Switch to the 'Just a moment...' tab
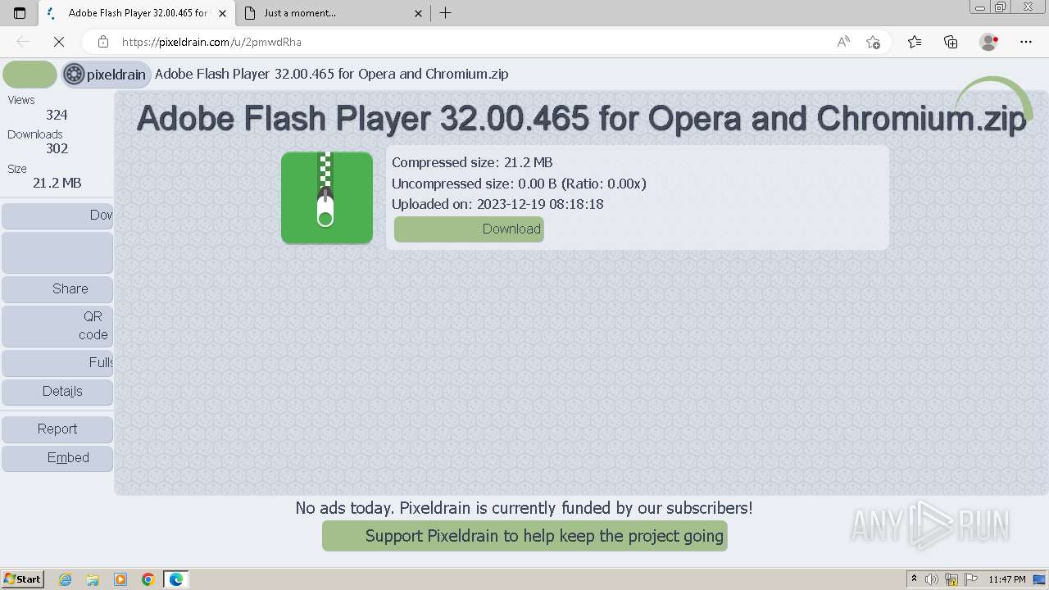Viewport: 1049px width, 590px height. tap(332, 13)
